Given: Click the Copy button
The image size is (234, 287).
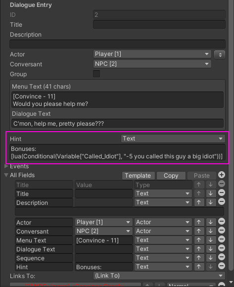Looking at the screenshot, I should 171,176.
